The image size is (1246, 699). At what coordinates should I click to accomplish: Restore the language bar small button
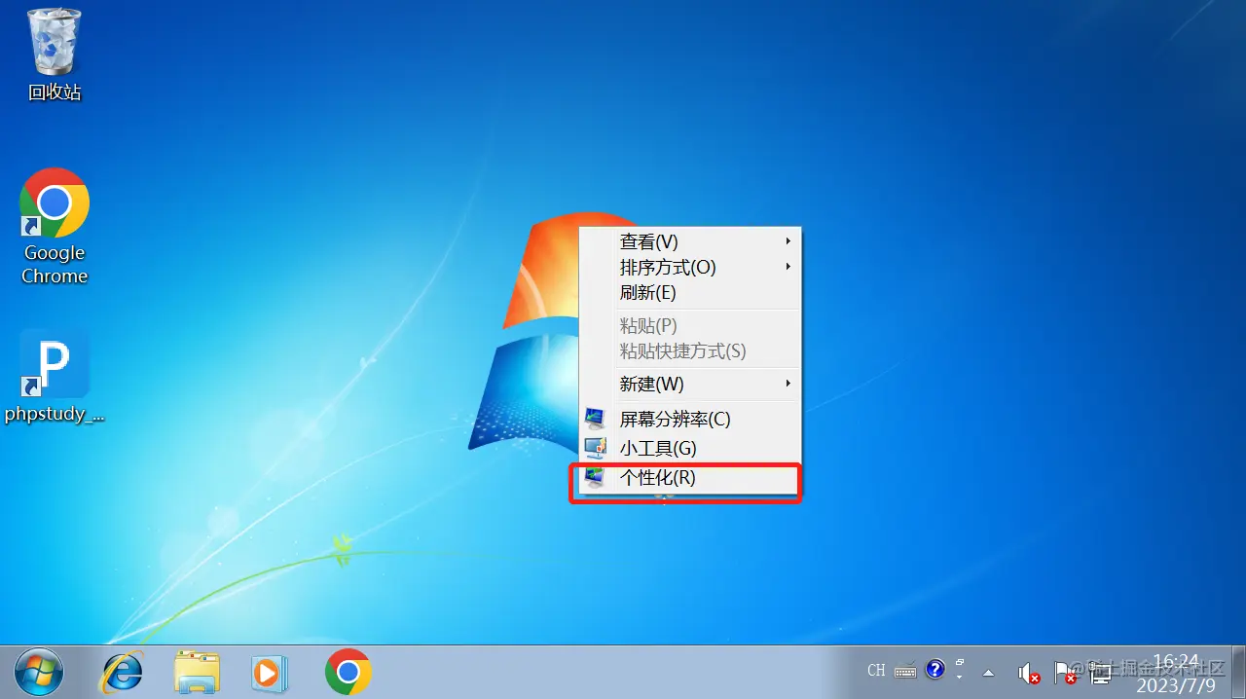(959, 662)
